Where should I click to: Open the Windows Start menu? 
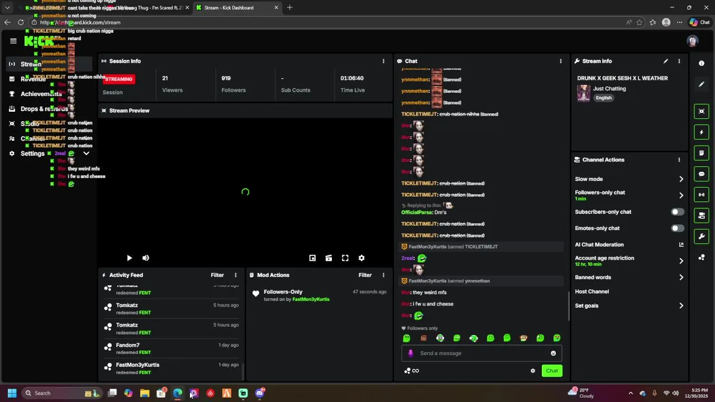(x=12, y=393)
